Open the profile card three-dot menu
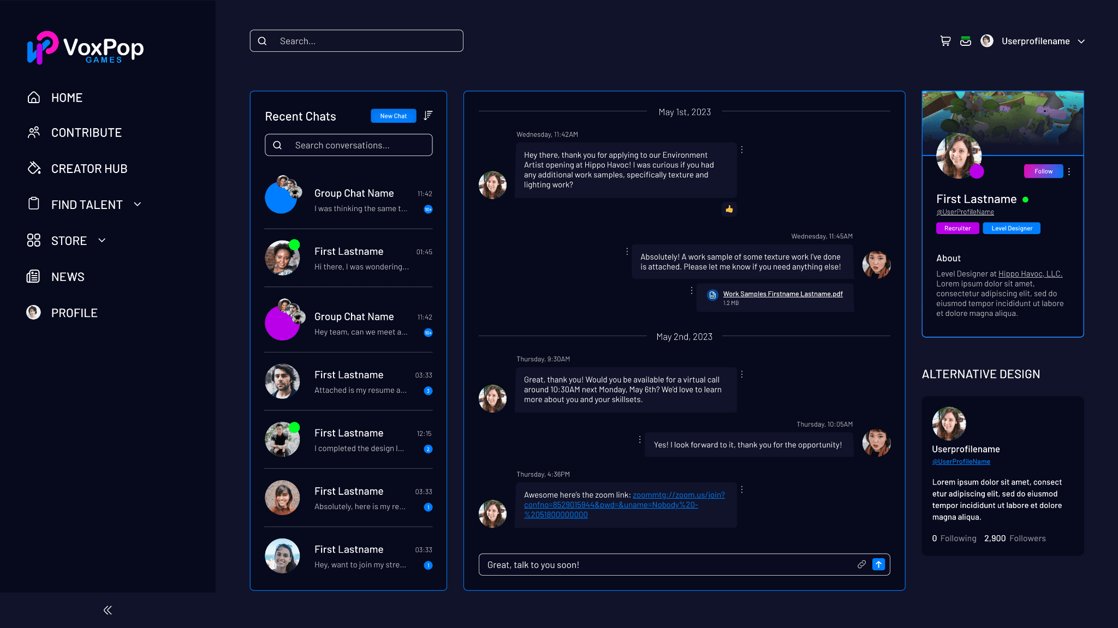This screenshot has width=1118, height=628. tap(1069, 171)
